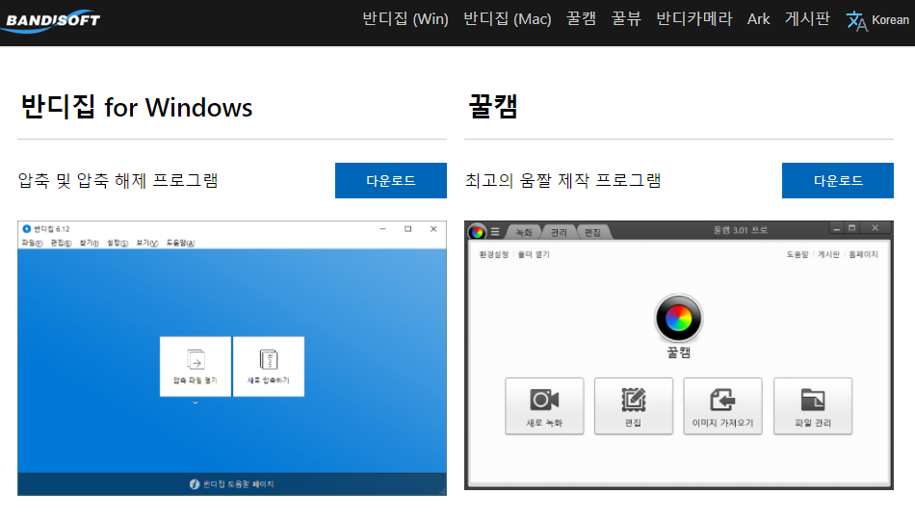Screen dimensions: 915x520
Task: Click 다운로드 button for 반디집
Action: coord(390,180)
